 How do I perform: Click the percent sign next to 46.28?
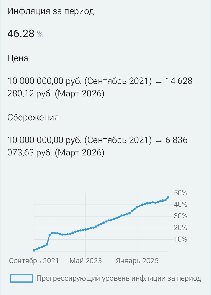40,35
